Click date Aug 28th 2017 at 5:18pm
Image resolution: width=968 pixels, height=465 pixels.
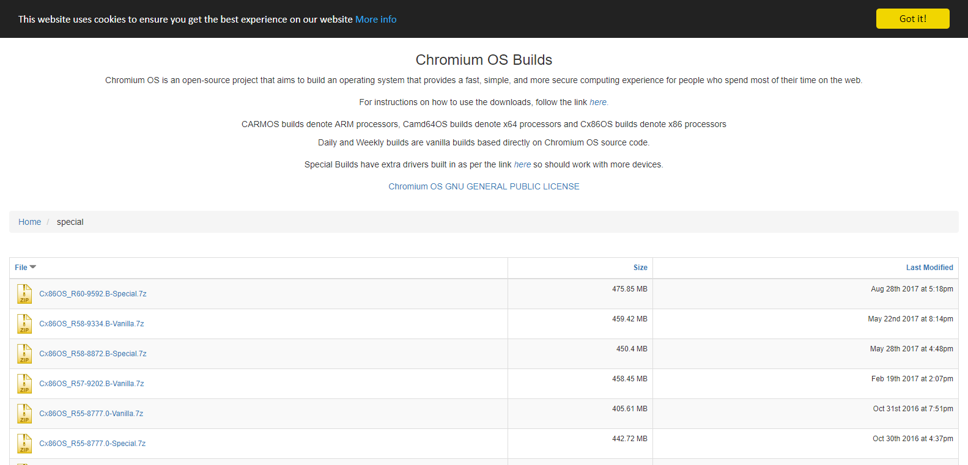[912, 289]
